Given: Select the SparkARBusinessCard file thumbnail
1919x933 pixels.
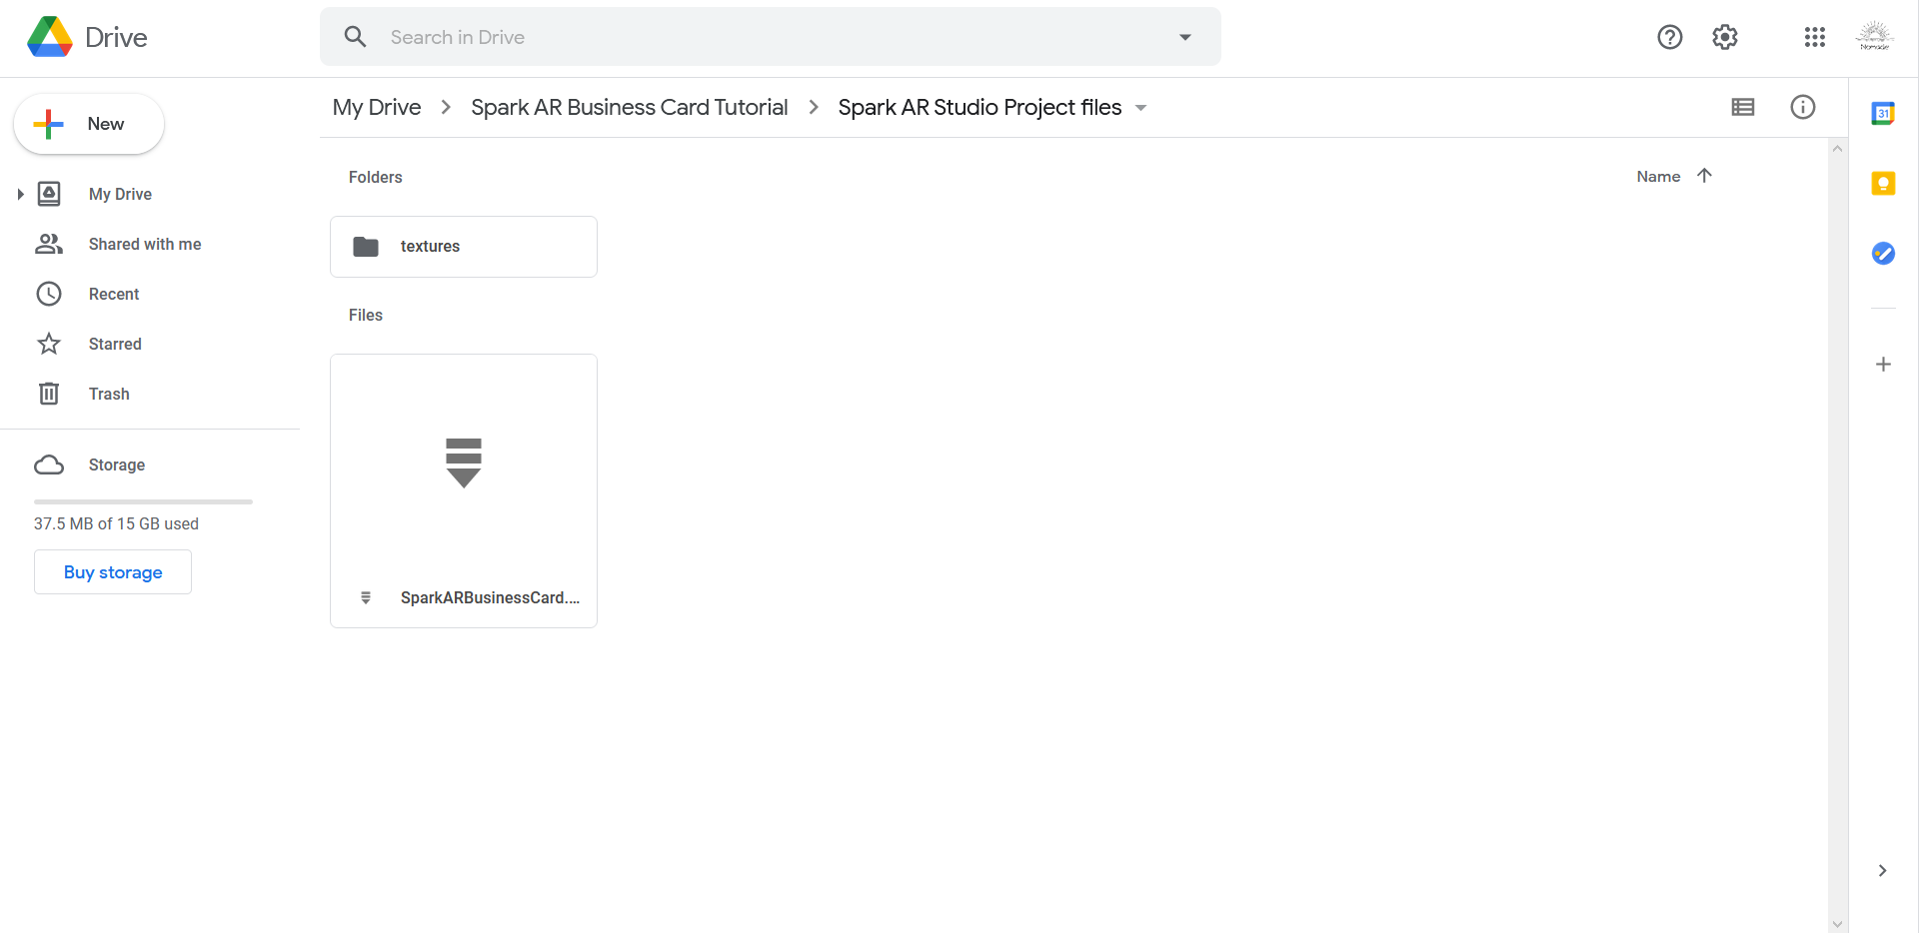Looking at the screenshot, I should coord(464,463).
